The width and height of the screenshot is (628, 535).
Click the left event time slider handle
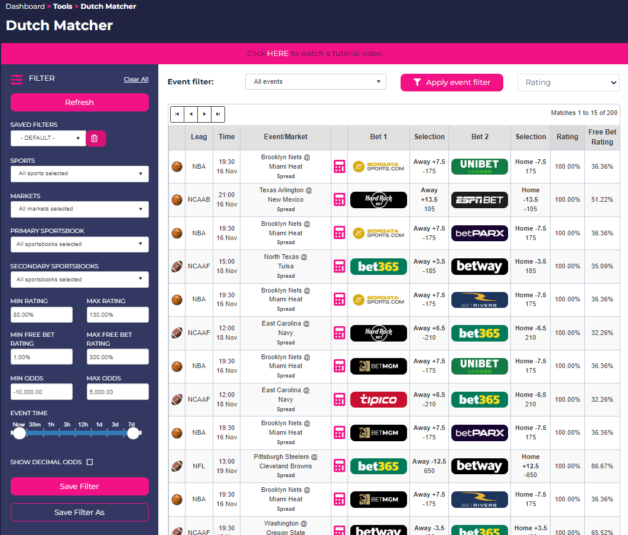point(19,433)
